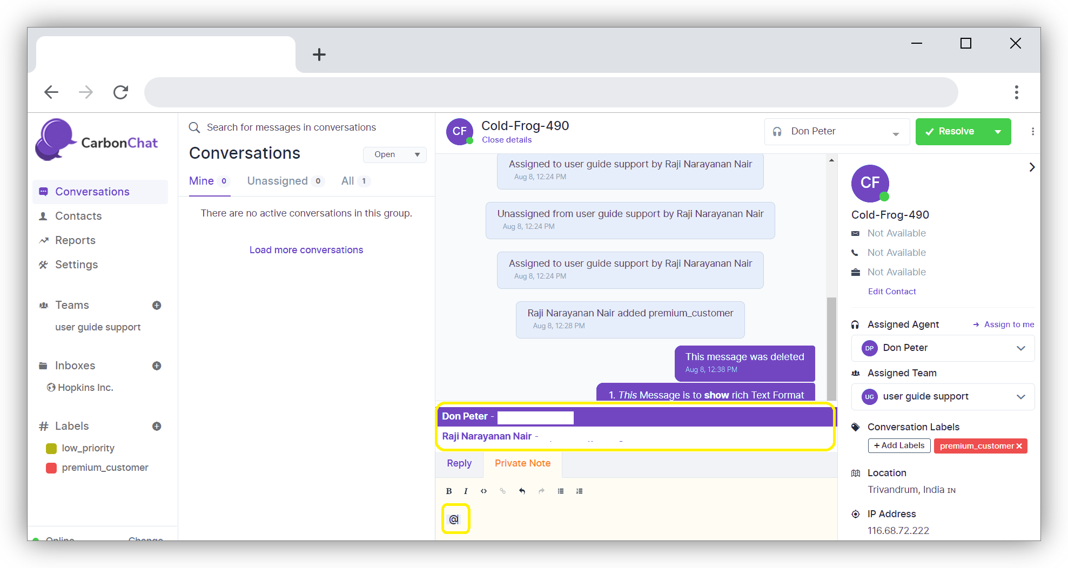Select the red premium_customer label swatch
This screenshot has width=1068, height=568.
51,468
